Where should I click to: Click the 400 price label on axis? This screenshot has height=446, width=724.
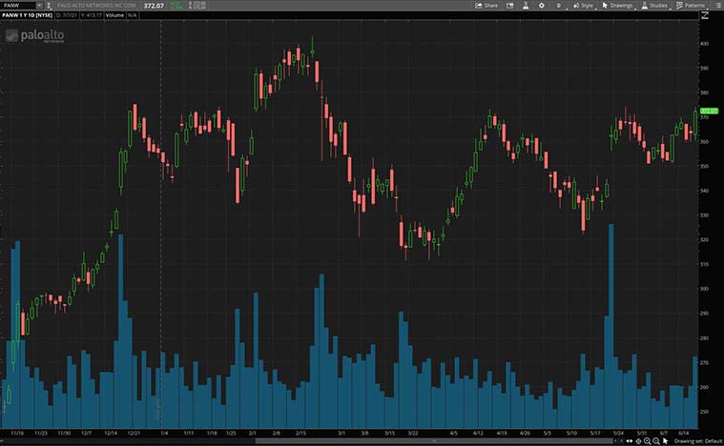coord(704,43)
